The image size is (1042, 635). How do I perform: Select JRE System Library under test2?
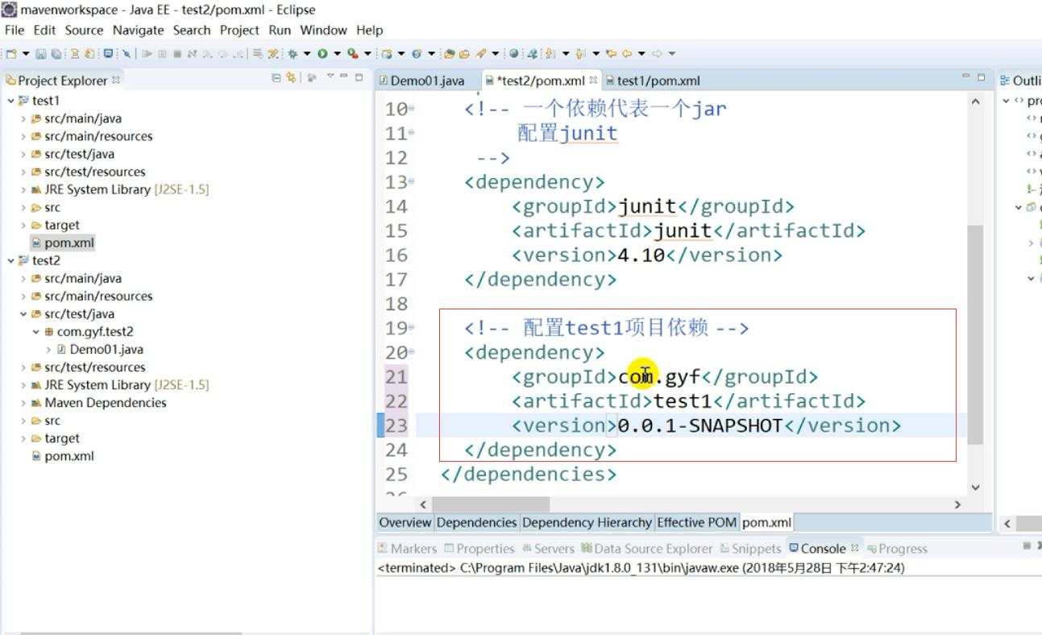(119, 384)
